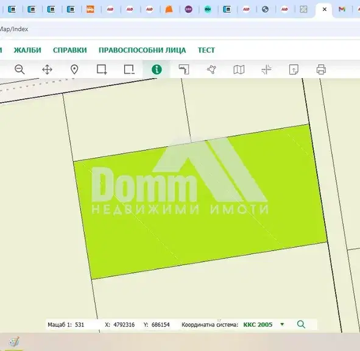Screen dimensions: 360x351
Task: Click the Мащаб scale value 531 field
Action: (x=80, y=325)
